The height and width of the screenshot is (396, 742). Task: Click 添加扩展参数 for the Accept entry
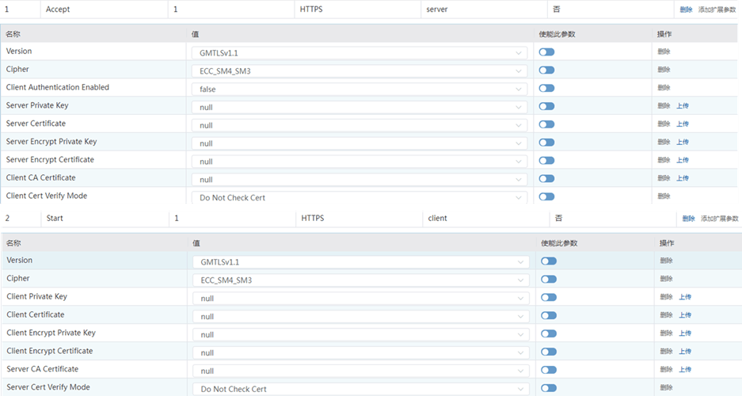click(x=717, y=10)
